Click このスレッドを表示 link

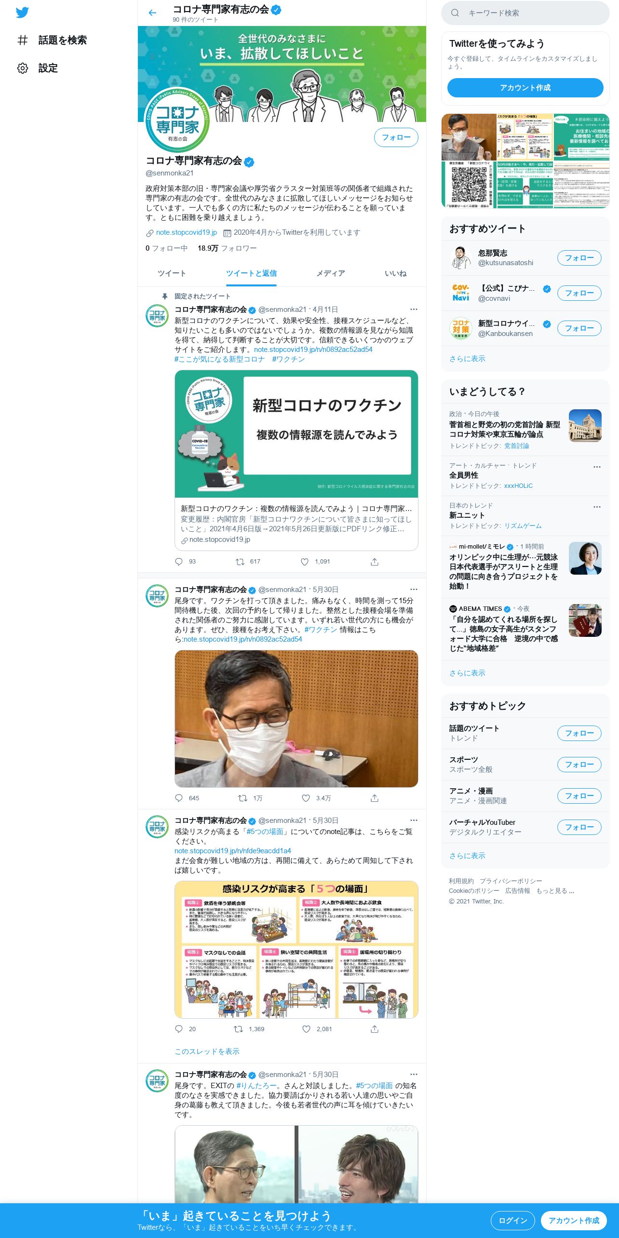coord(207,1051)
